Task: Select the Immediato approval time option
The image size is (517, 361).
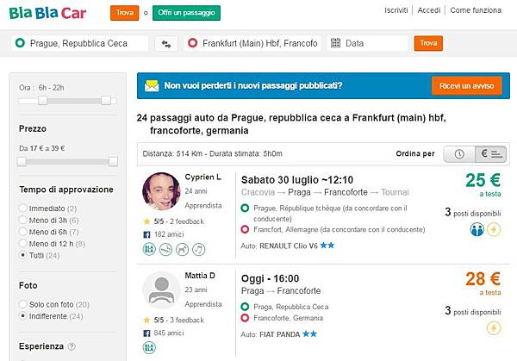Action: tap(23, 209)
